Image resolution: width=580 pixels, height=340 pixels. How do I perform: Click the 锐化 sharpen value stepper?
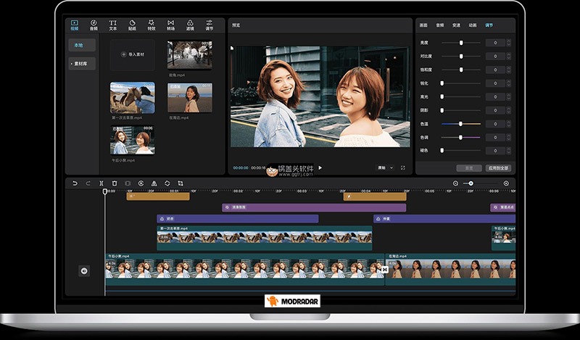(x=509, y=83)
